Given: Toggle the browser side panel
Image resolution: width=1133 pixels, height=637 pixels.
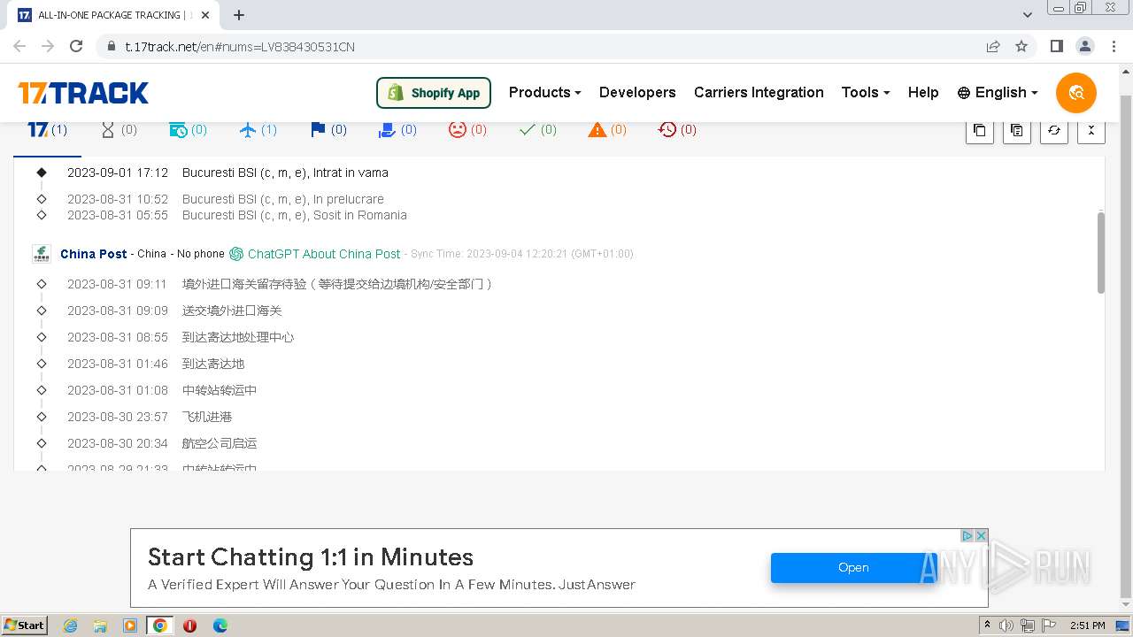Looking at the screenshot, I should tap(1056, 47).
